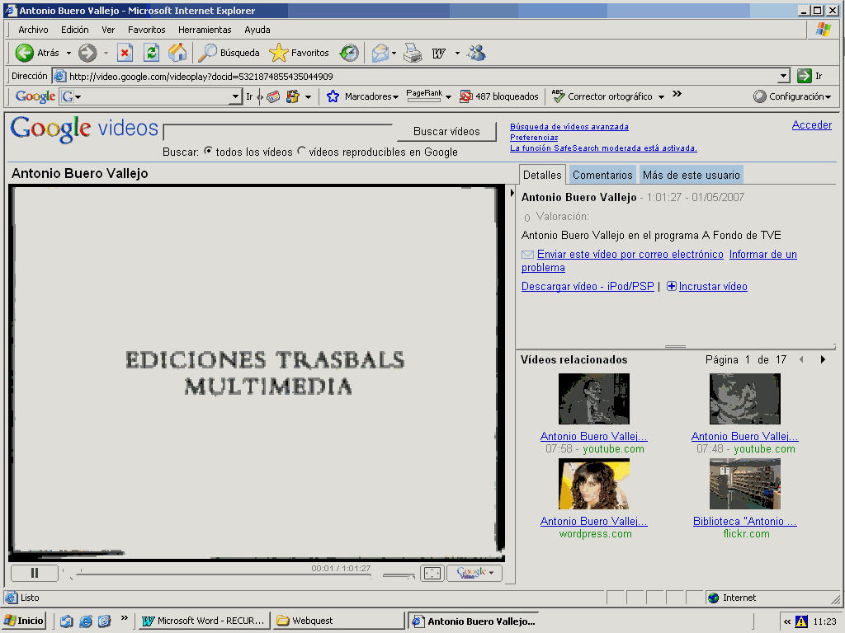The image size is (845, 633).
Task: Open the Webquest folder taskbar item
Action: pos(338,621)
